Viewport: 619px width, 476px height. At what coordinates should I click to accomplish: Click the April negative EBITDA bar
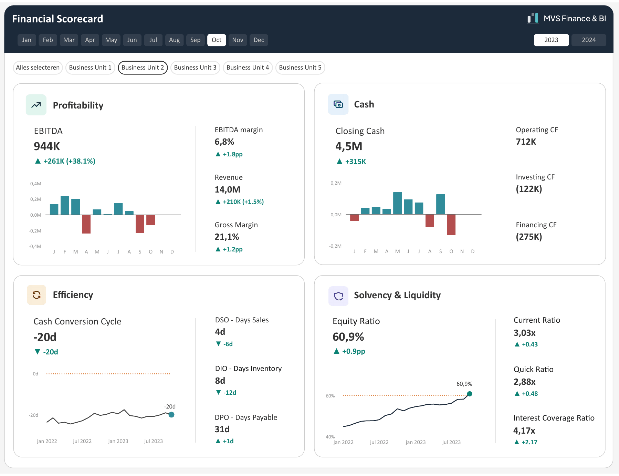(x=86, y=224)
